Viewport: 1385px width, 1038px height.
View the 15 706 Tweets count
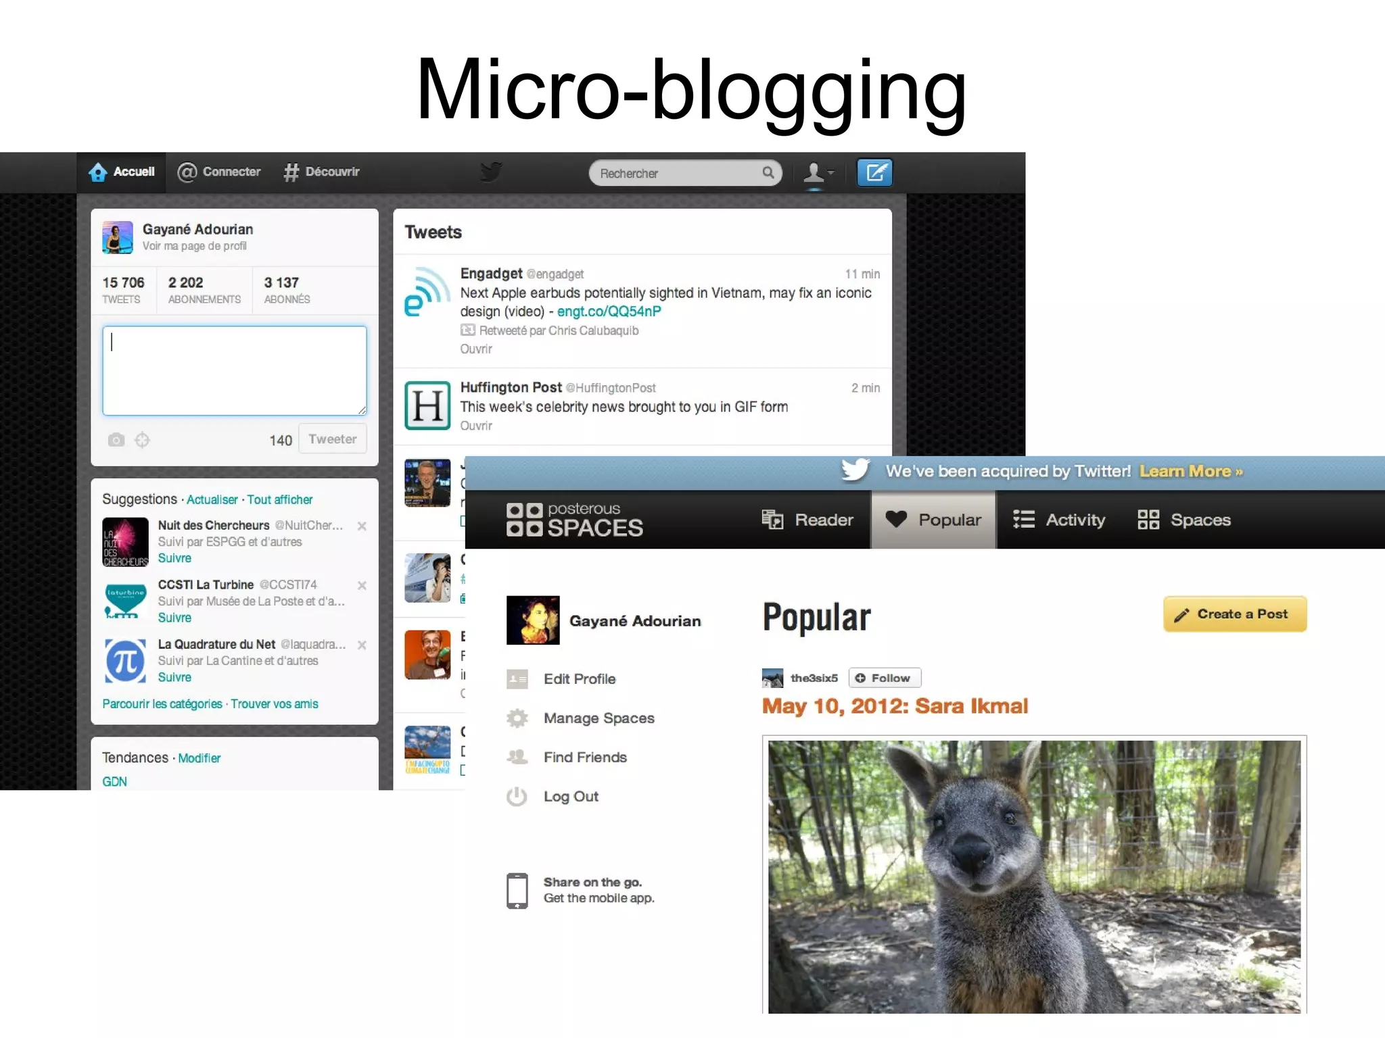(123, 290)
